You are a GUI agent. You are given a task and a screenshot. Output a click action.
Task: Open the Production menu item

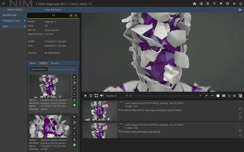[11, 21]
